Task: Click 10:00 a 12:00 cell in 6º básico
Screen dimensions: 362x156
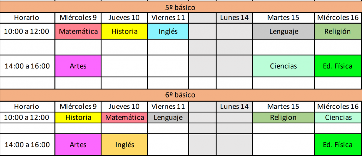Action: 27,118
